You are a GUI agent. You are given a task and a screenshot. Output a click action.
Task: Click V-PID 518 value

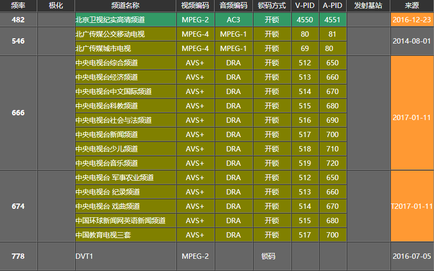(305, 149)
